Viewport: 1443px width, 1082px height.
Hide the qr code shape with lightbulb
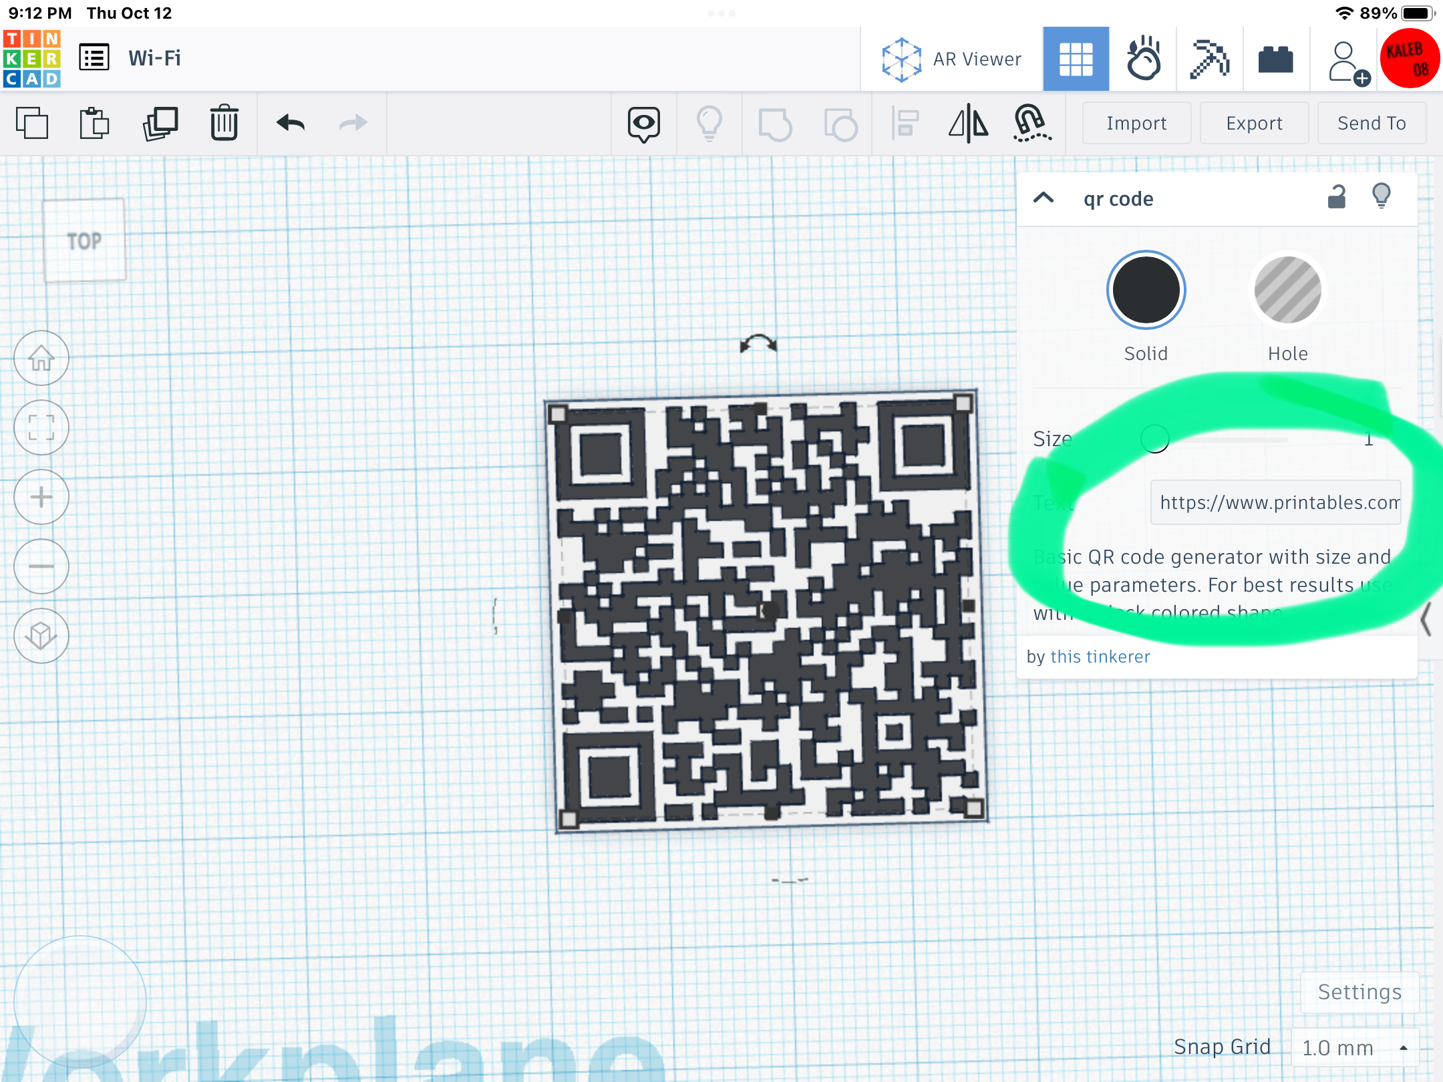click(x=1382, y=196)
